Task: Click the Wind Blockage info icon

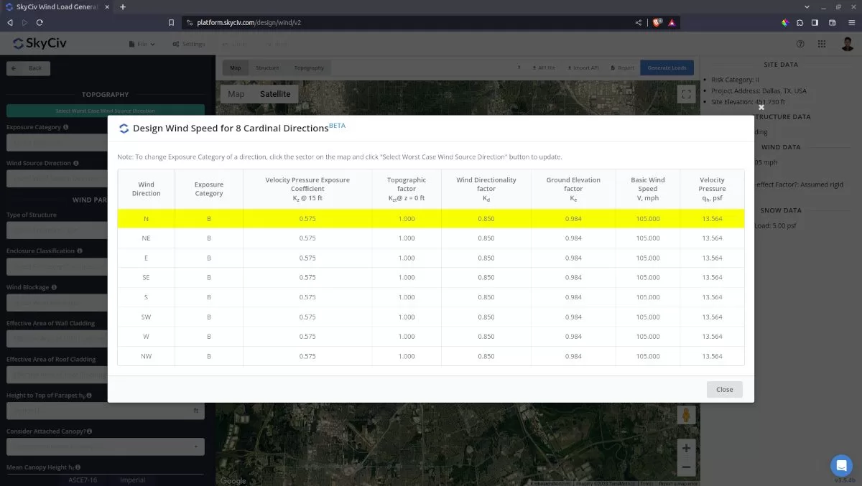Action: click(55, 287)
